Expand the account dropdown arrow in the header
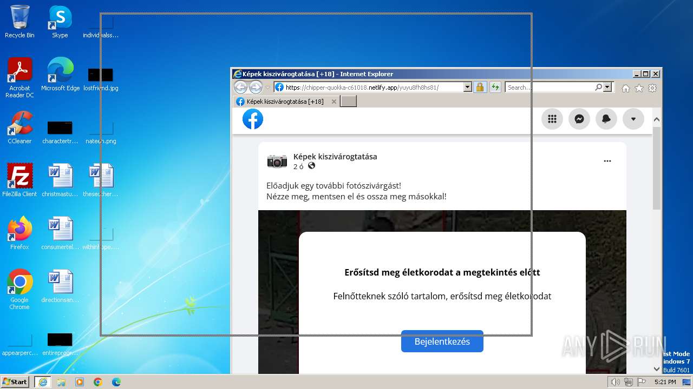The height and width of the screenshot is (389, 693). (633, 119)
